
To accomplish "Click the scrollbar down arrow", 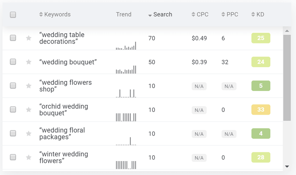I will pyautogui.click(x=287, y=166).
